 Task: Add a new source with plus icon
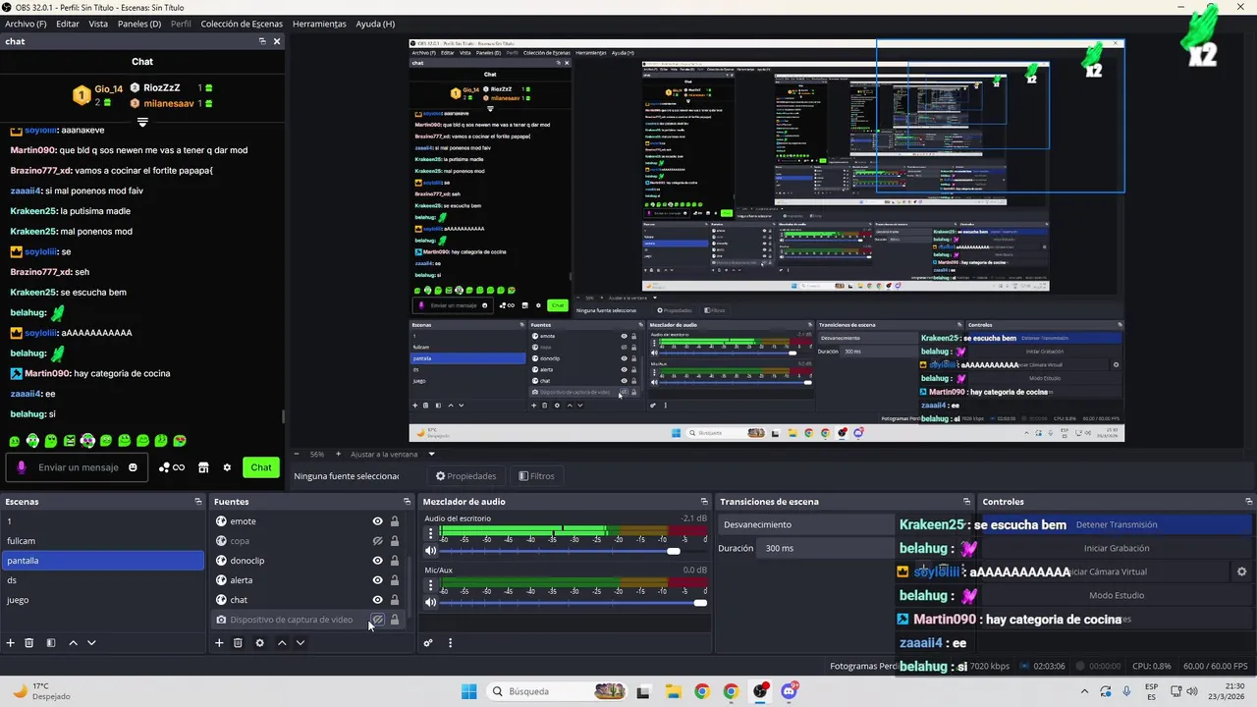[219, 643]
